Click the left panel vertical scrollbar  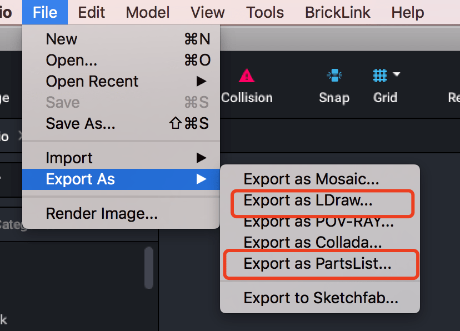click(148, 268)
